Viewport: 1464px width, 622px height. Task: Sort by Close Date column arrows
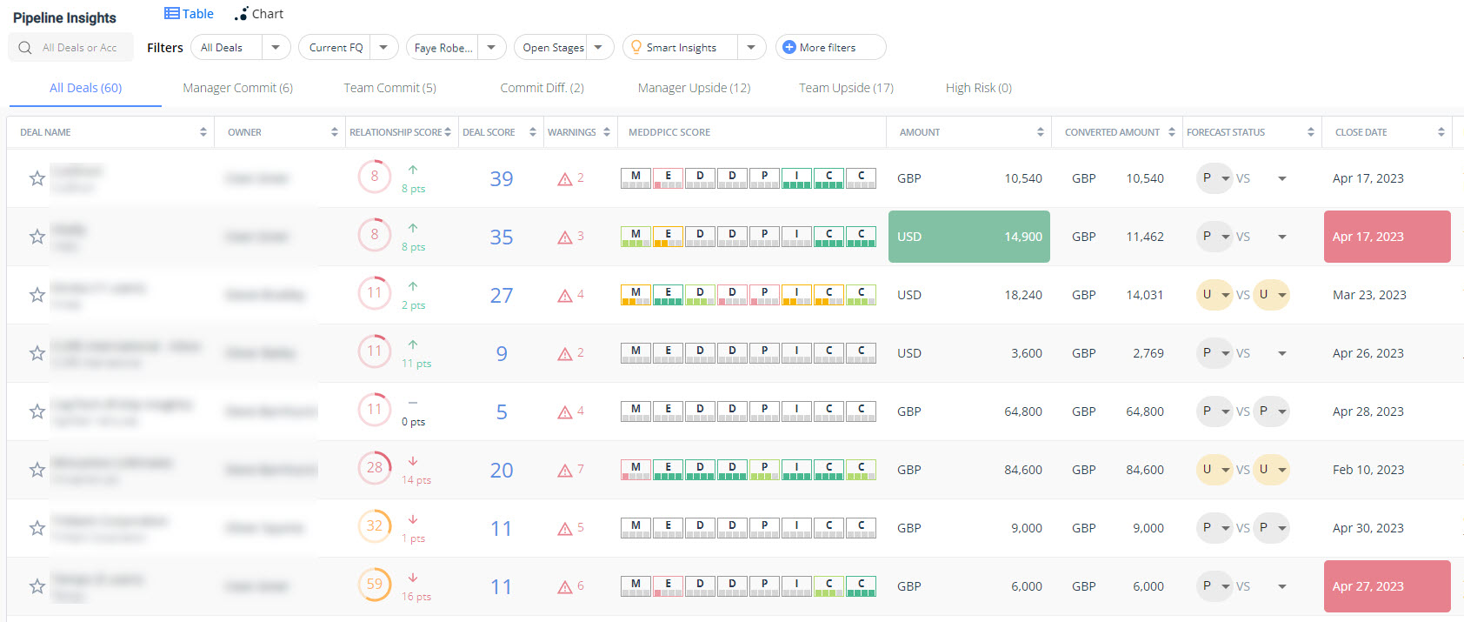[1441, 132]
